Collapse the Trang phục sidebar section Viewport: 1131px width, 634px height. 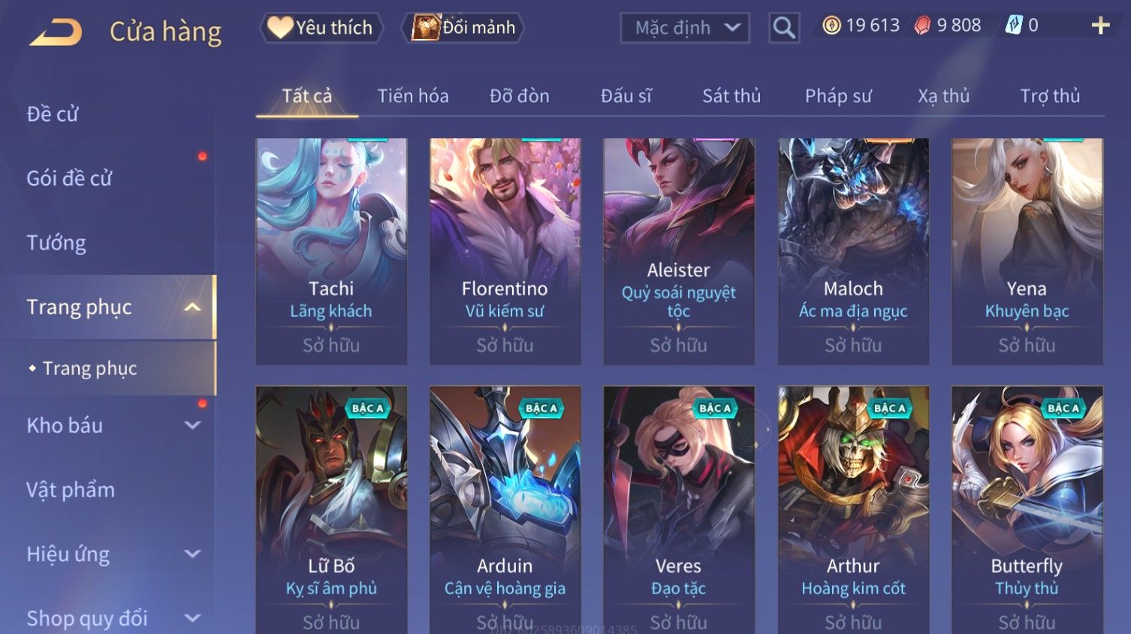(192, 307)
